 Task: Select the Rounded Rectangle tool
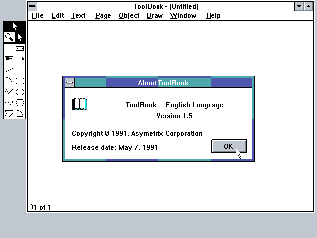pyautogui.click(x=20, y=81)
